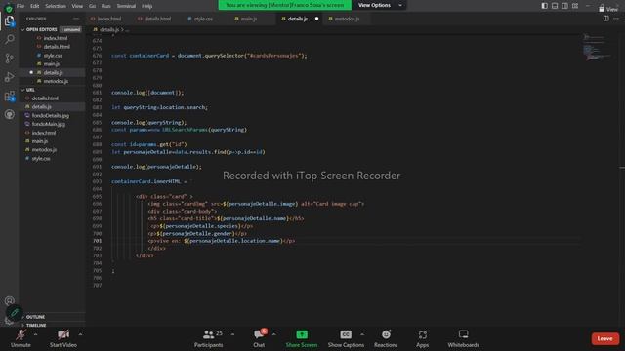Leave the Zoom meeting

(605, 338)
